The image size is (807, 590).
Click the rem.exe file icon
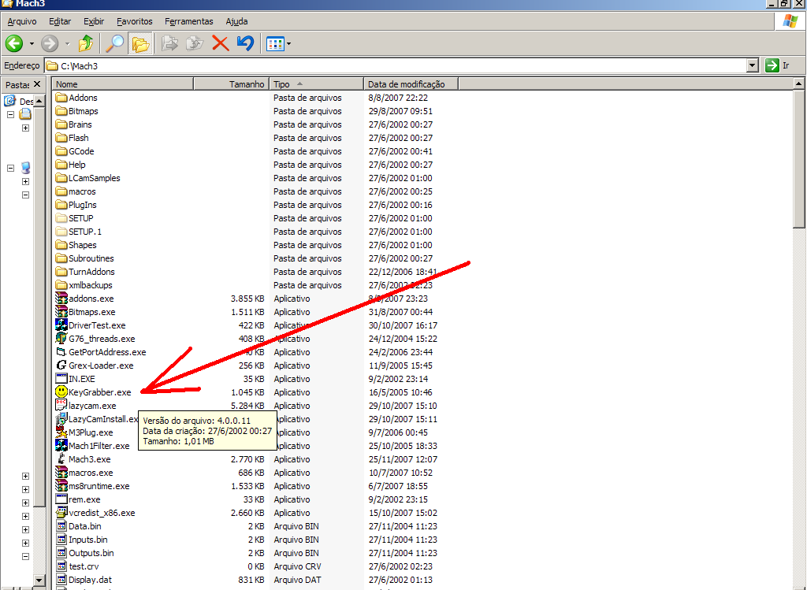point(61,499)
